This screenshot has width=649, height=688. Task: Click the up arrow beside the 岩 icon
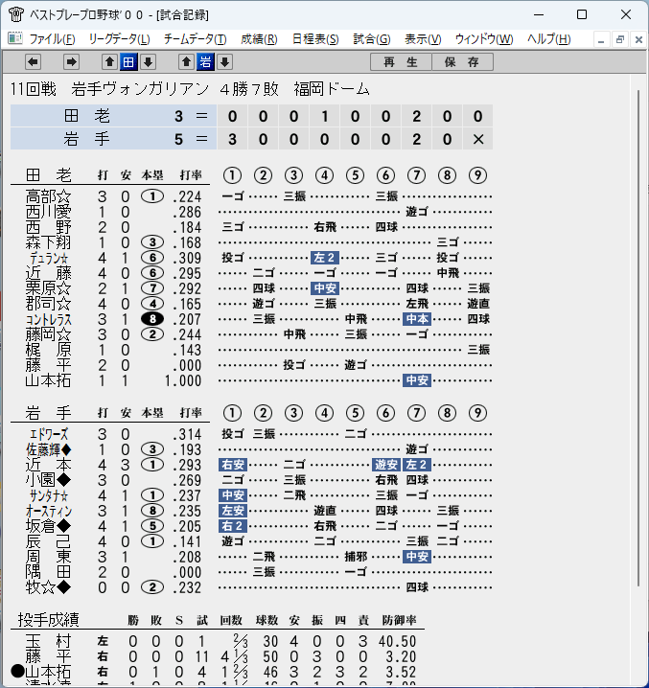coord(186,62)
